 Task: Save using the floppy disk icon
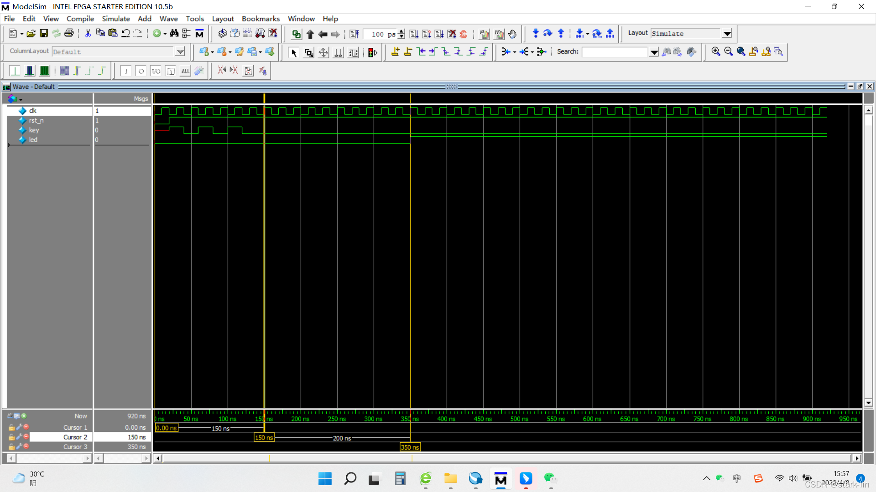point(44,34)
